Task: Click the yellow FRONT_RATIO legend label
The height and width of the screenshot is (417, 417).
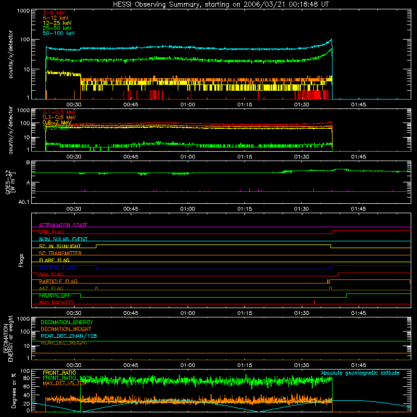Action: (x=59, y=373)
